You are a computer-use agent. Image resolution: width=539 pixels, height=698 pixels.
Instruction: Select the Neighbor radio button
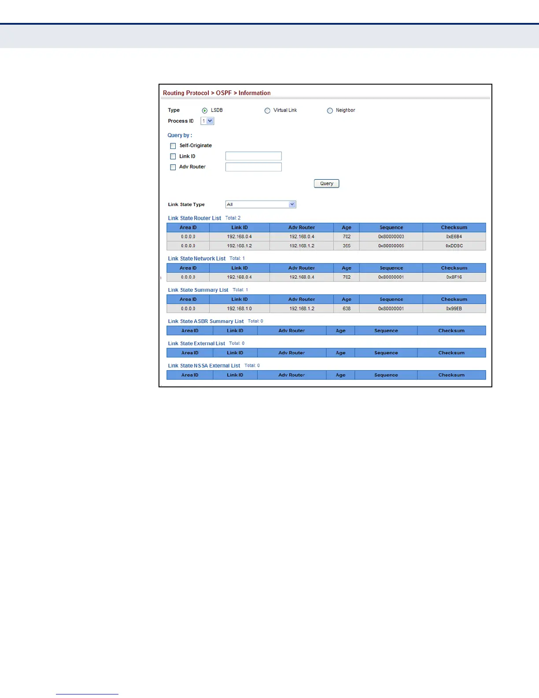pyautogui.click(x=330, y=111)
